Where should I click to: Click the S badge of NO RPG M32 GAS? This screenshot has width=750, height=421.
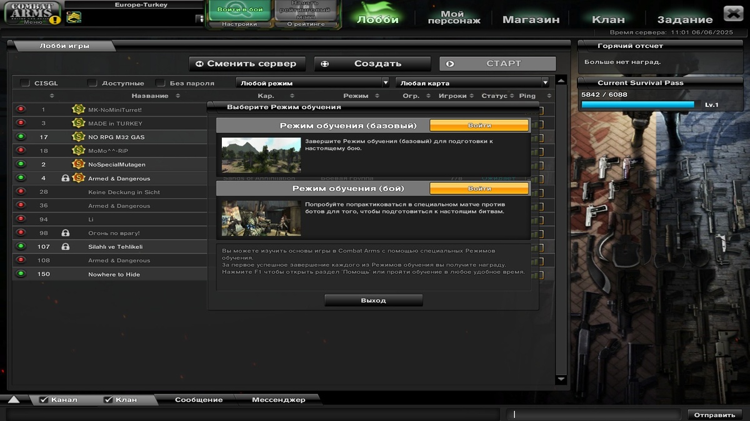(x=78, y=137)
